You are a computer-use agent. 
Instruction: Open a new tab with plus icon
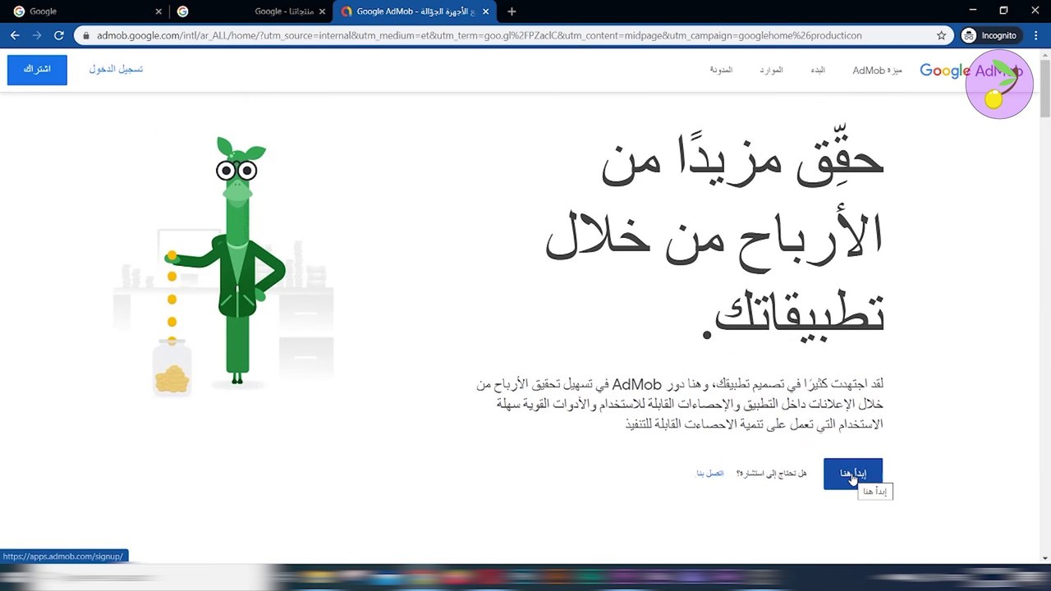point(512,11)
